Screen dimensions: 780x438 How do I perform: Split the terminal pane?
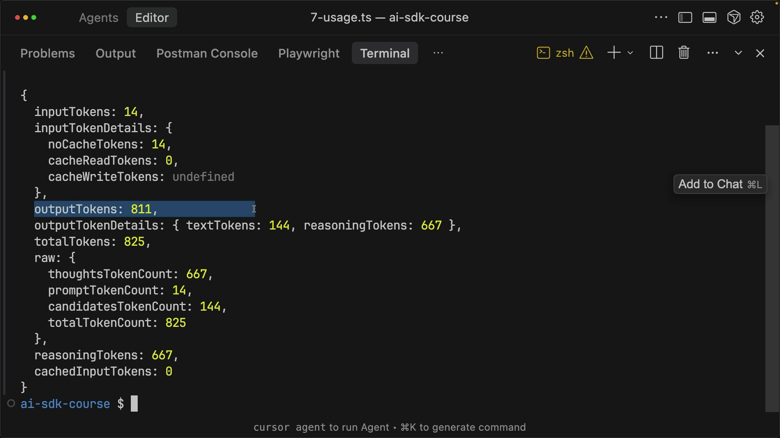[656, 53]
